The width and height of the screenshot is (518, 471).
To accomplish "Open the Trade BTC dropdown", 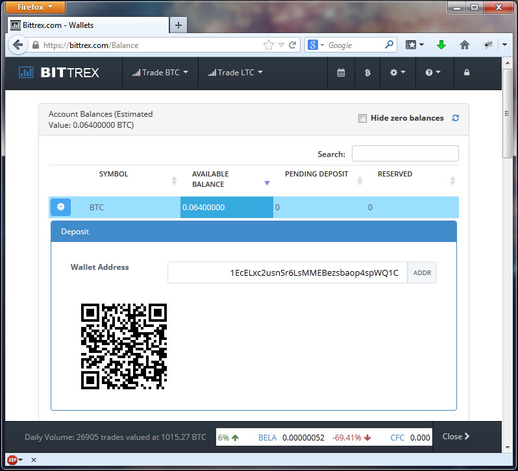I will (160, 72).
